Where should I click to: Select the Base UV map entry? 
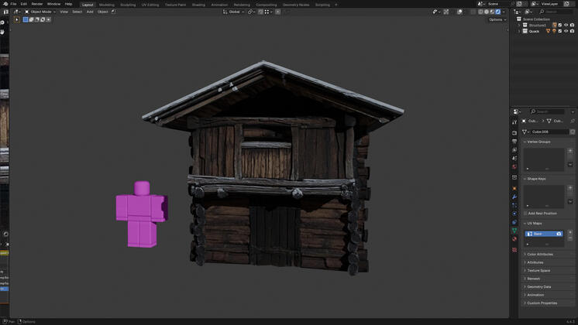pos(543,234)
